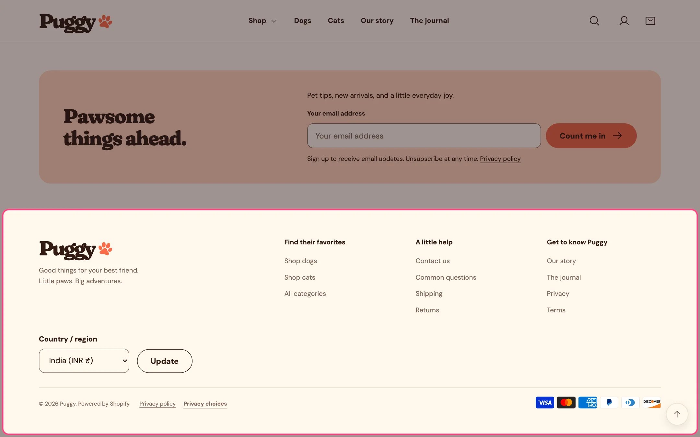Open Shipping footer link
700x437 pixels.
[x=429, y=294]
